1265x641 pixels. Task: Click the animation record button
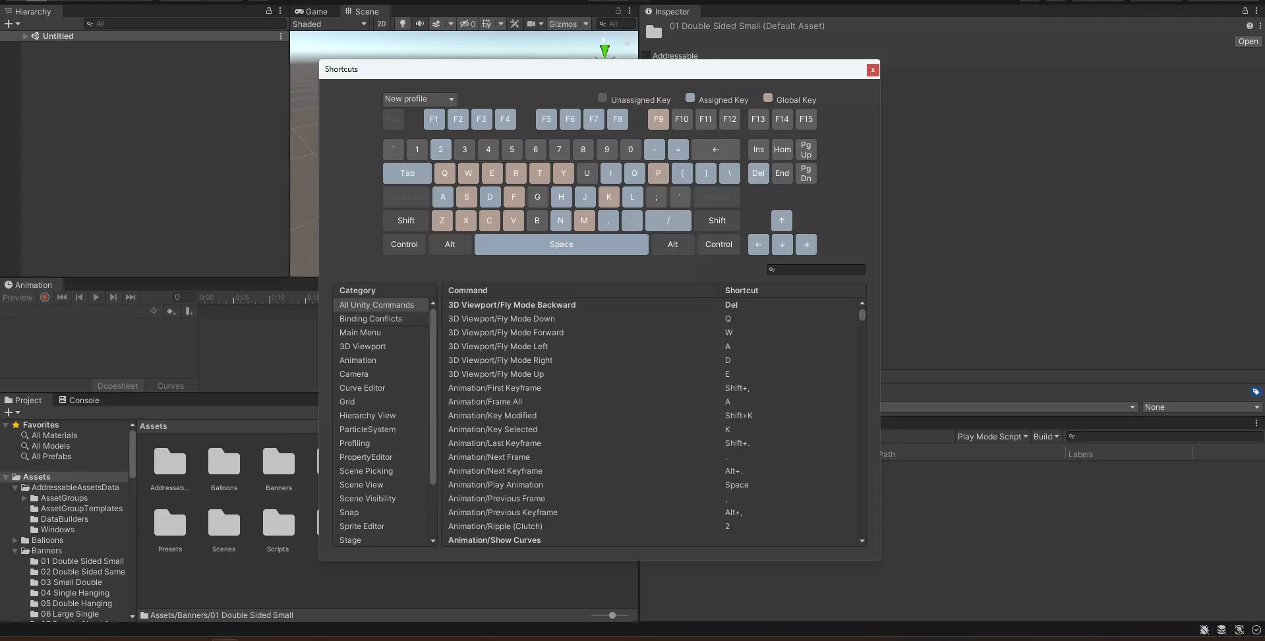(45, 297)
